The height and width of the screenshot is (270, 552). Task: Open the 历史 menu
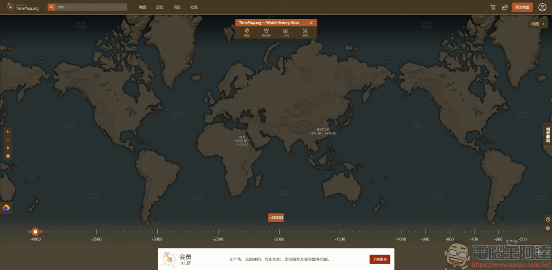(x=160, y=7)
